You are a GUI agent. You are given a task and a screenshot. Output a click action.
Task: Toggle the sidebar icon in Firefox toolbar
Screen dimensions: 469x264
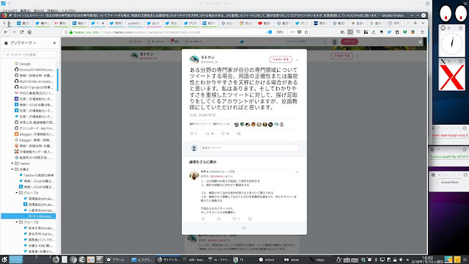[350, 32]
